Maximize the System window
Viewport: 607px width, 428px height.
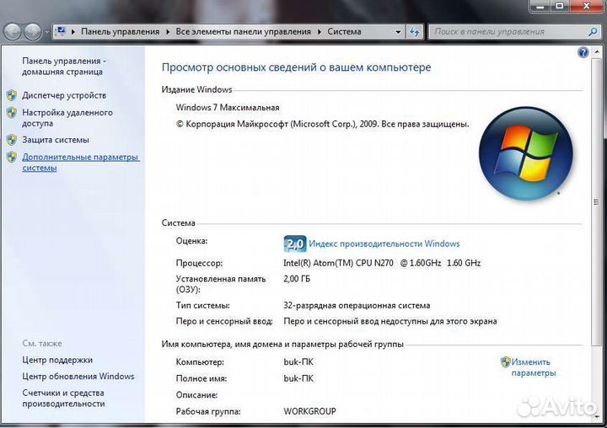pyautogui.click(x=560, y=6)
